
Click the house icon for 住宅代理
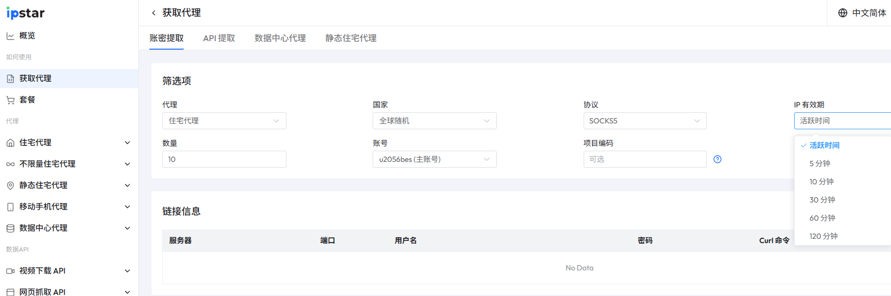(10, 143)
